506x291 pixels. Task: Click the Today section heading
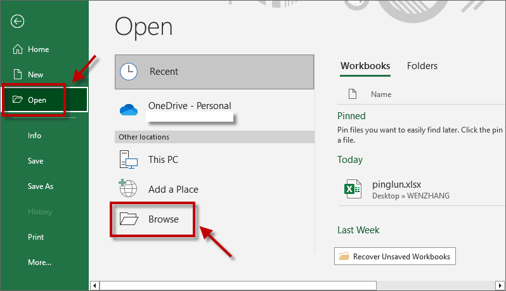(350, 160)
